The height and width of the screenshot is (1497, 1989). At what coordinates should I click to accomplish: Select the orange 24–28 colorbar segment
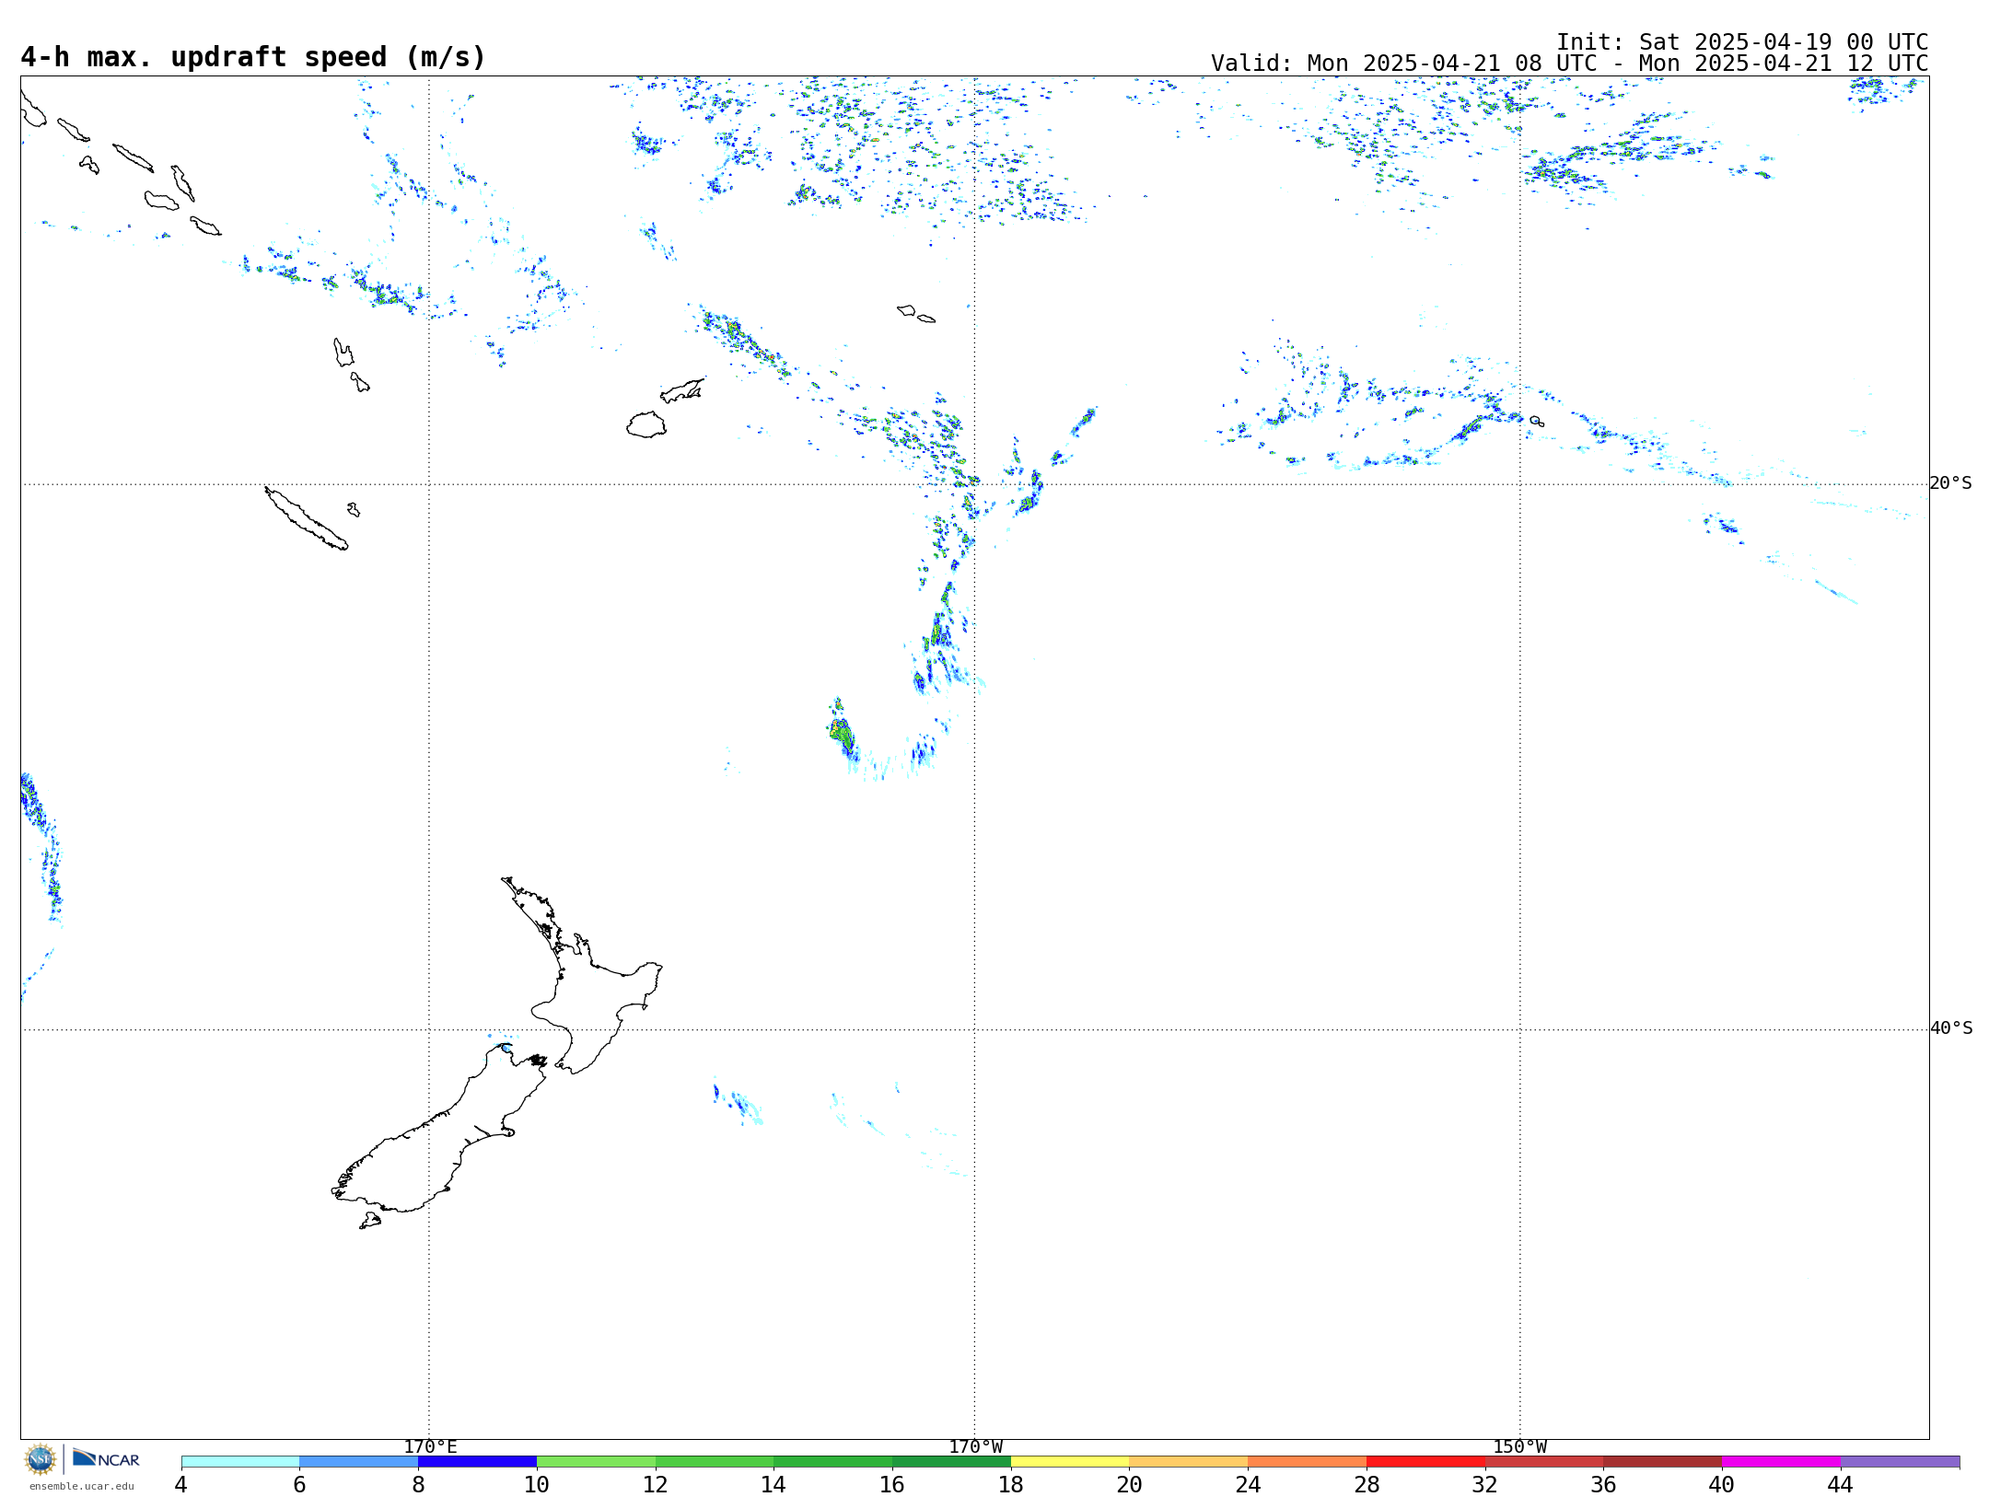pos(1308,1462)
